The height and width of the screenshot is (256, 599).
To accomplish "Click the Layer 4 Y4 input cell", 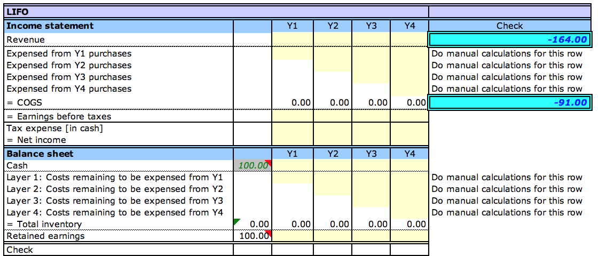I will click(409, 212).
